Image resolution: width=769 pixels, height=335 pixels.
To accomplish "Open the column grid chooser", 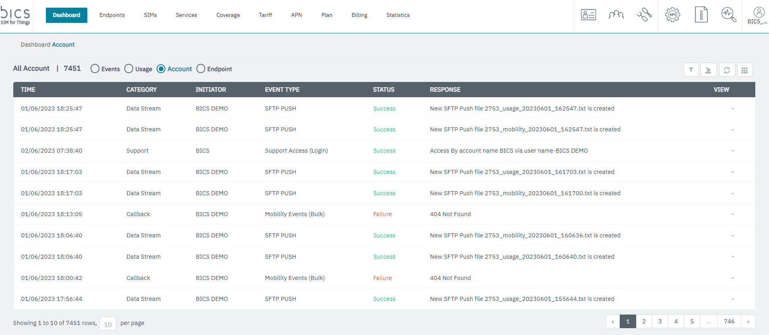I will 744,70.
